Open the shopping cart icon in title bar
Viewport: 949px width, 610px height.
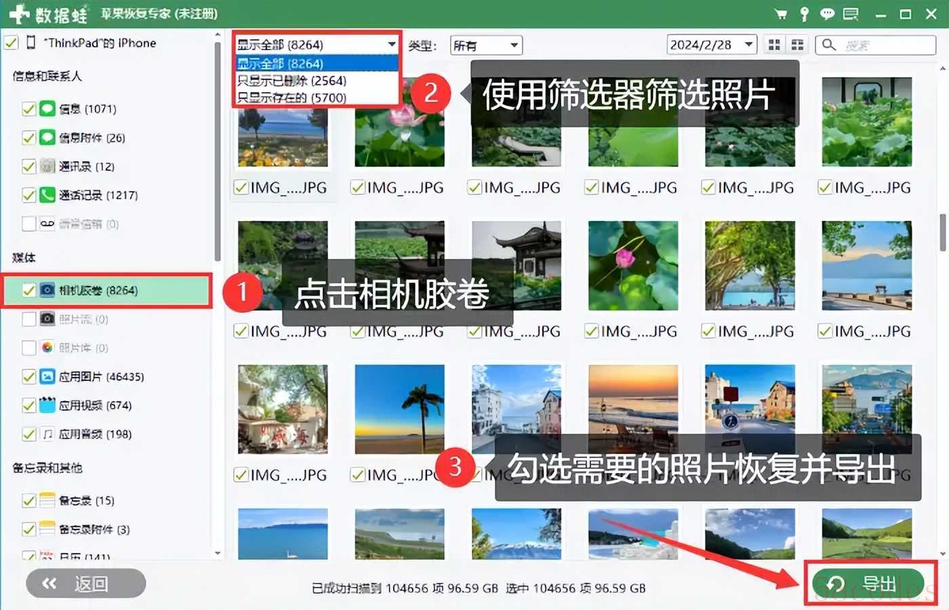coord(781,14)
